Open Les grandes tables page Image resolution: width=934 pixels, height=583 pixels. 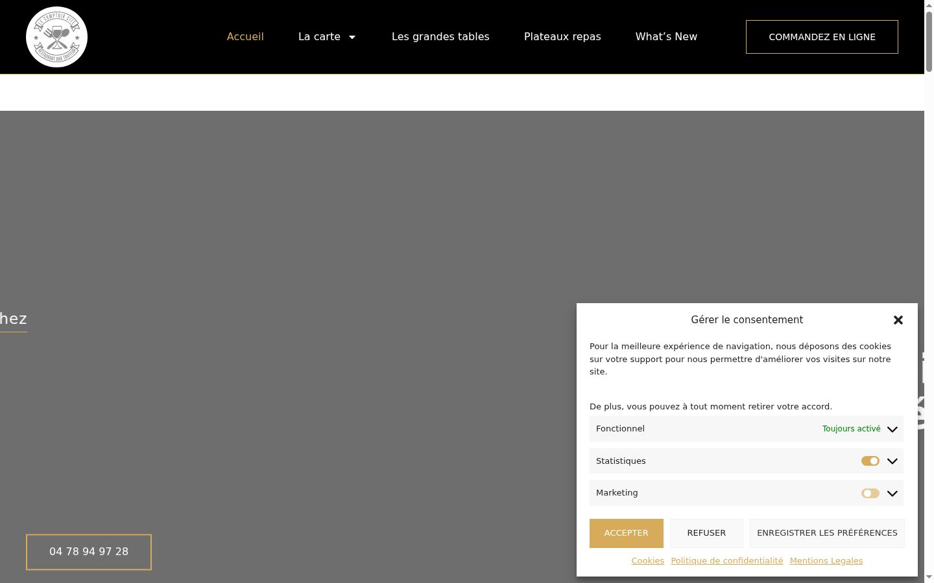point(440,37)
